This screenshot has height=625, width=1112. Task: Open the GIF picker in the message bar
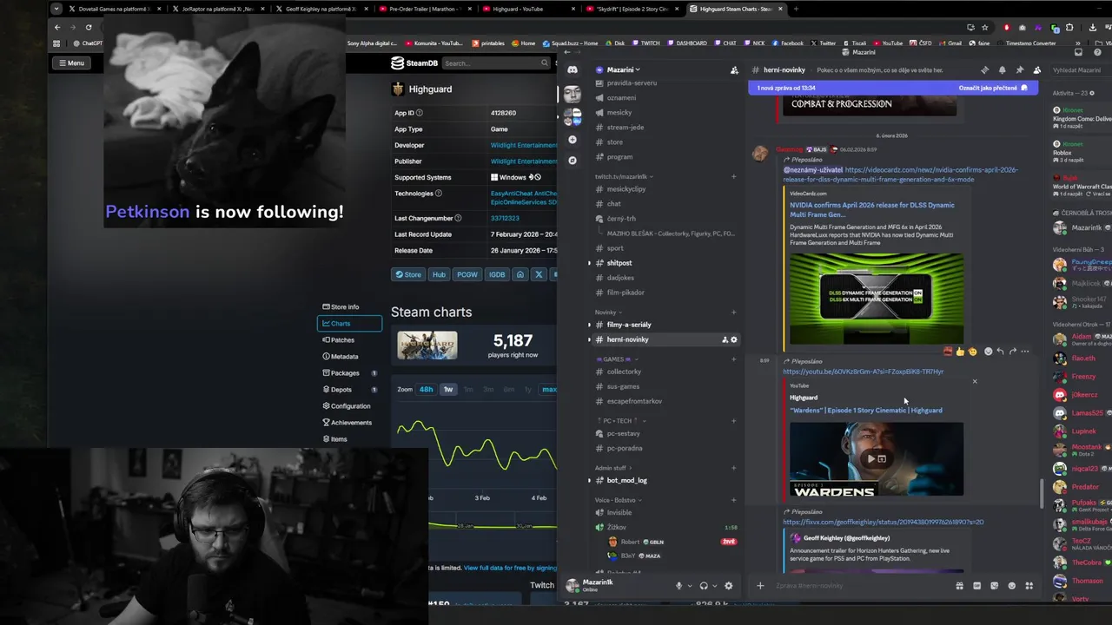pos(977,586)
